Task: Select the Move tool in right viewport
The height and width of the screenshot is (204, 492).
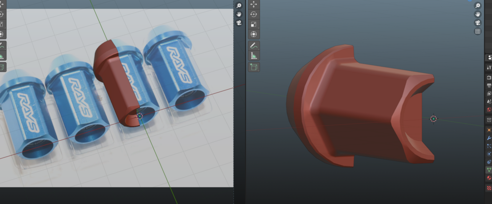Action: pyautogui.click(x=254, y=4)
